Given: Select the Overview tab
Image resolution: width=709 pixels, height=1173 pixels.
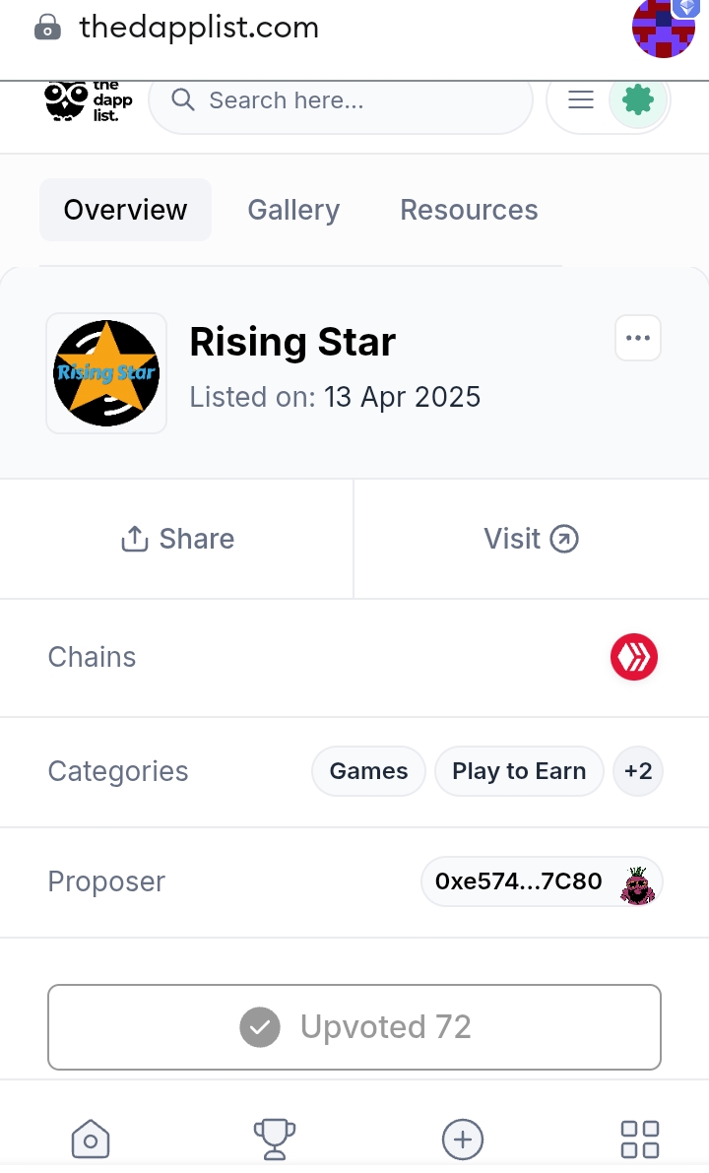Looking at the screenshot, I should click(x=126, y=210).
